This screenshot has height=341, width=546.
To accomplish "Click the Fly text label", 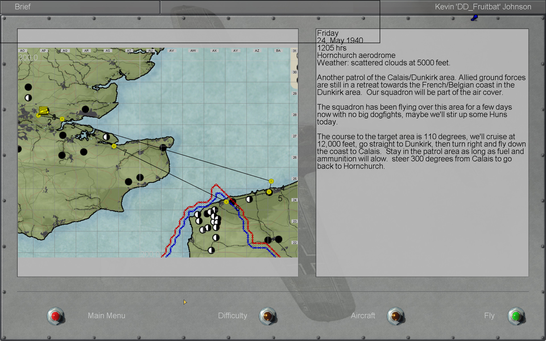I will pyautogui.click(x=489, y=316).
